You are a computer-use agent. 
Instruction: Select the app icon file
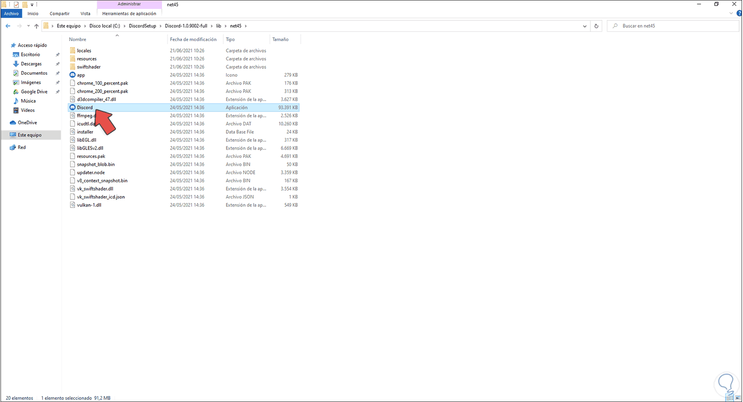pyautogui.click(x=73, y=75)
